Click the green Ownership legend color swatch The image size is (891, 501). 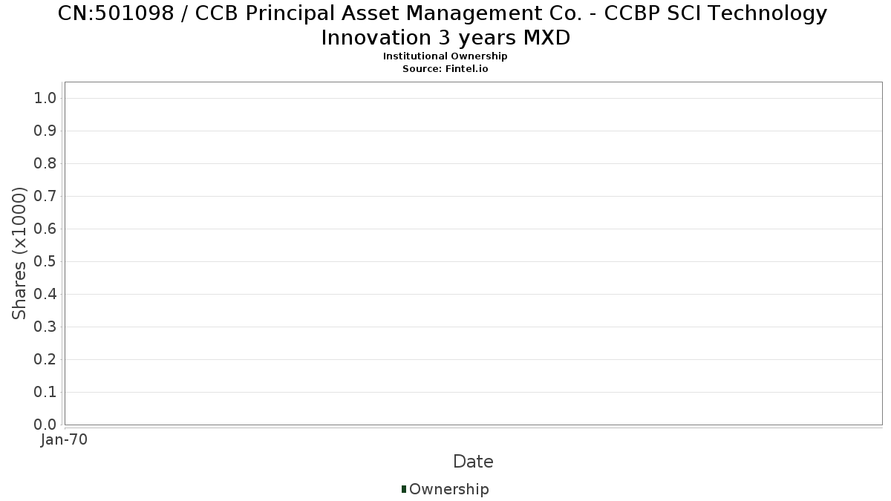point(404,489)
